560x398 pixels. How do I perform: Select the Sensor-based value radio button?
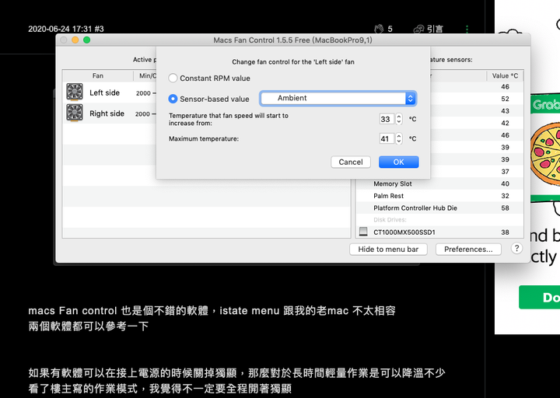[x=173, y=99]
